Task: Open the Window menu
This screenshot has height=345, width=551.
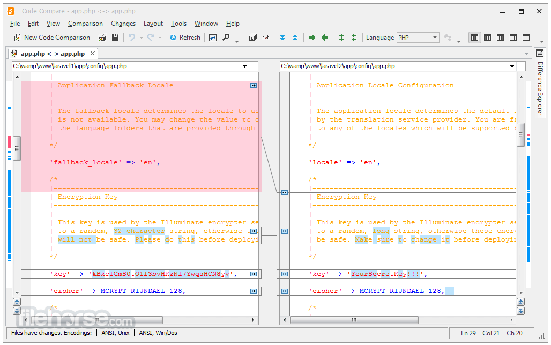Action: (206, 24)
